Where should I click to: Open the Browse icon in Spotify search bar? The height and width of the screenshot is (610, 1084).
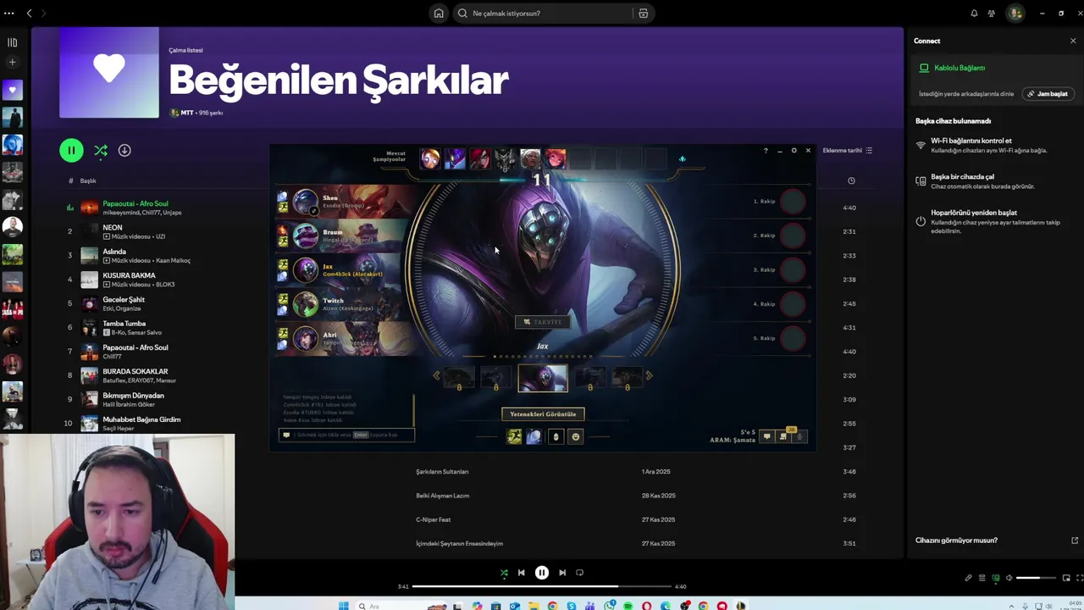644,14
